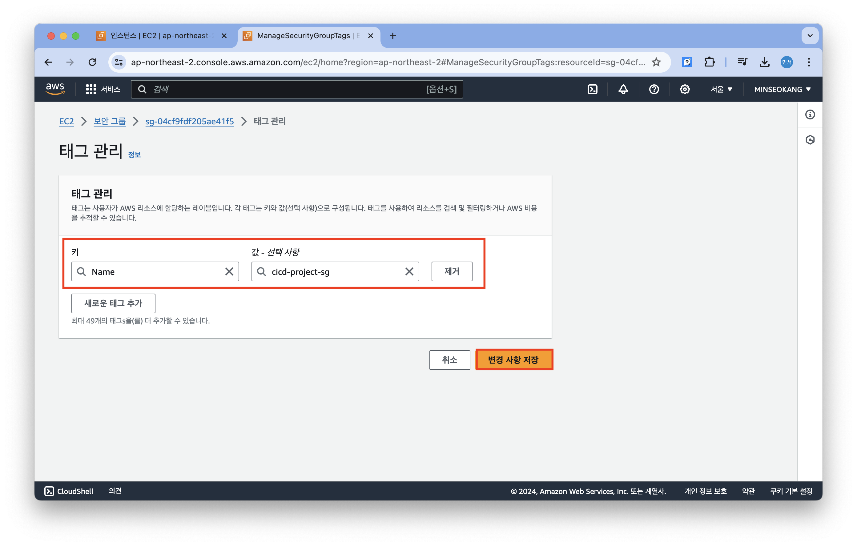Expand the MINSEOKANG account dropdown
The width and height of the screenshot is (857, 546).
point(782,89)
